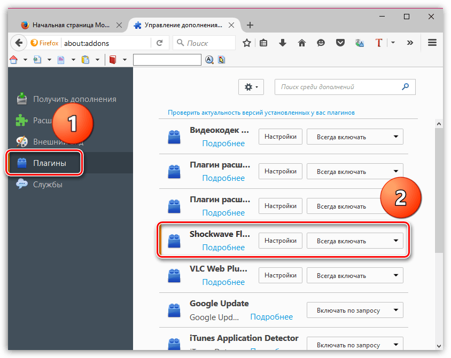Image resolution: width=451 pixels, height=358 pixels.
Task: Select Плагины in the sidebar
Action: click(x=50, y=163)
